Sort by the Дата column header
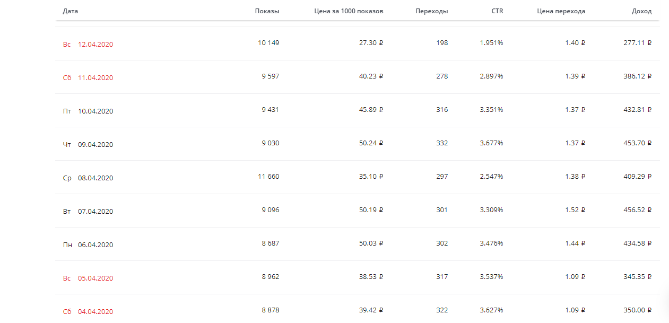The image size is (669, 323). click(70, 11)
